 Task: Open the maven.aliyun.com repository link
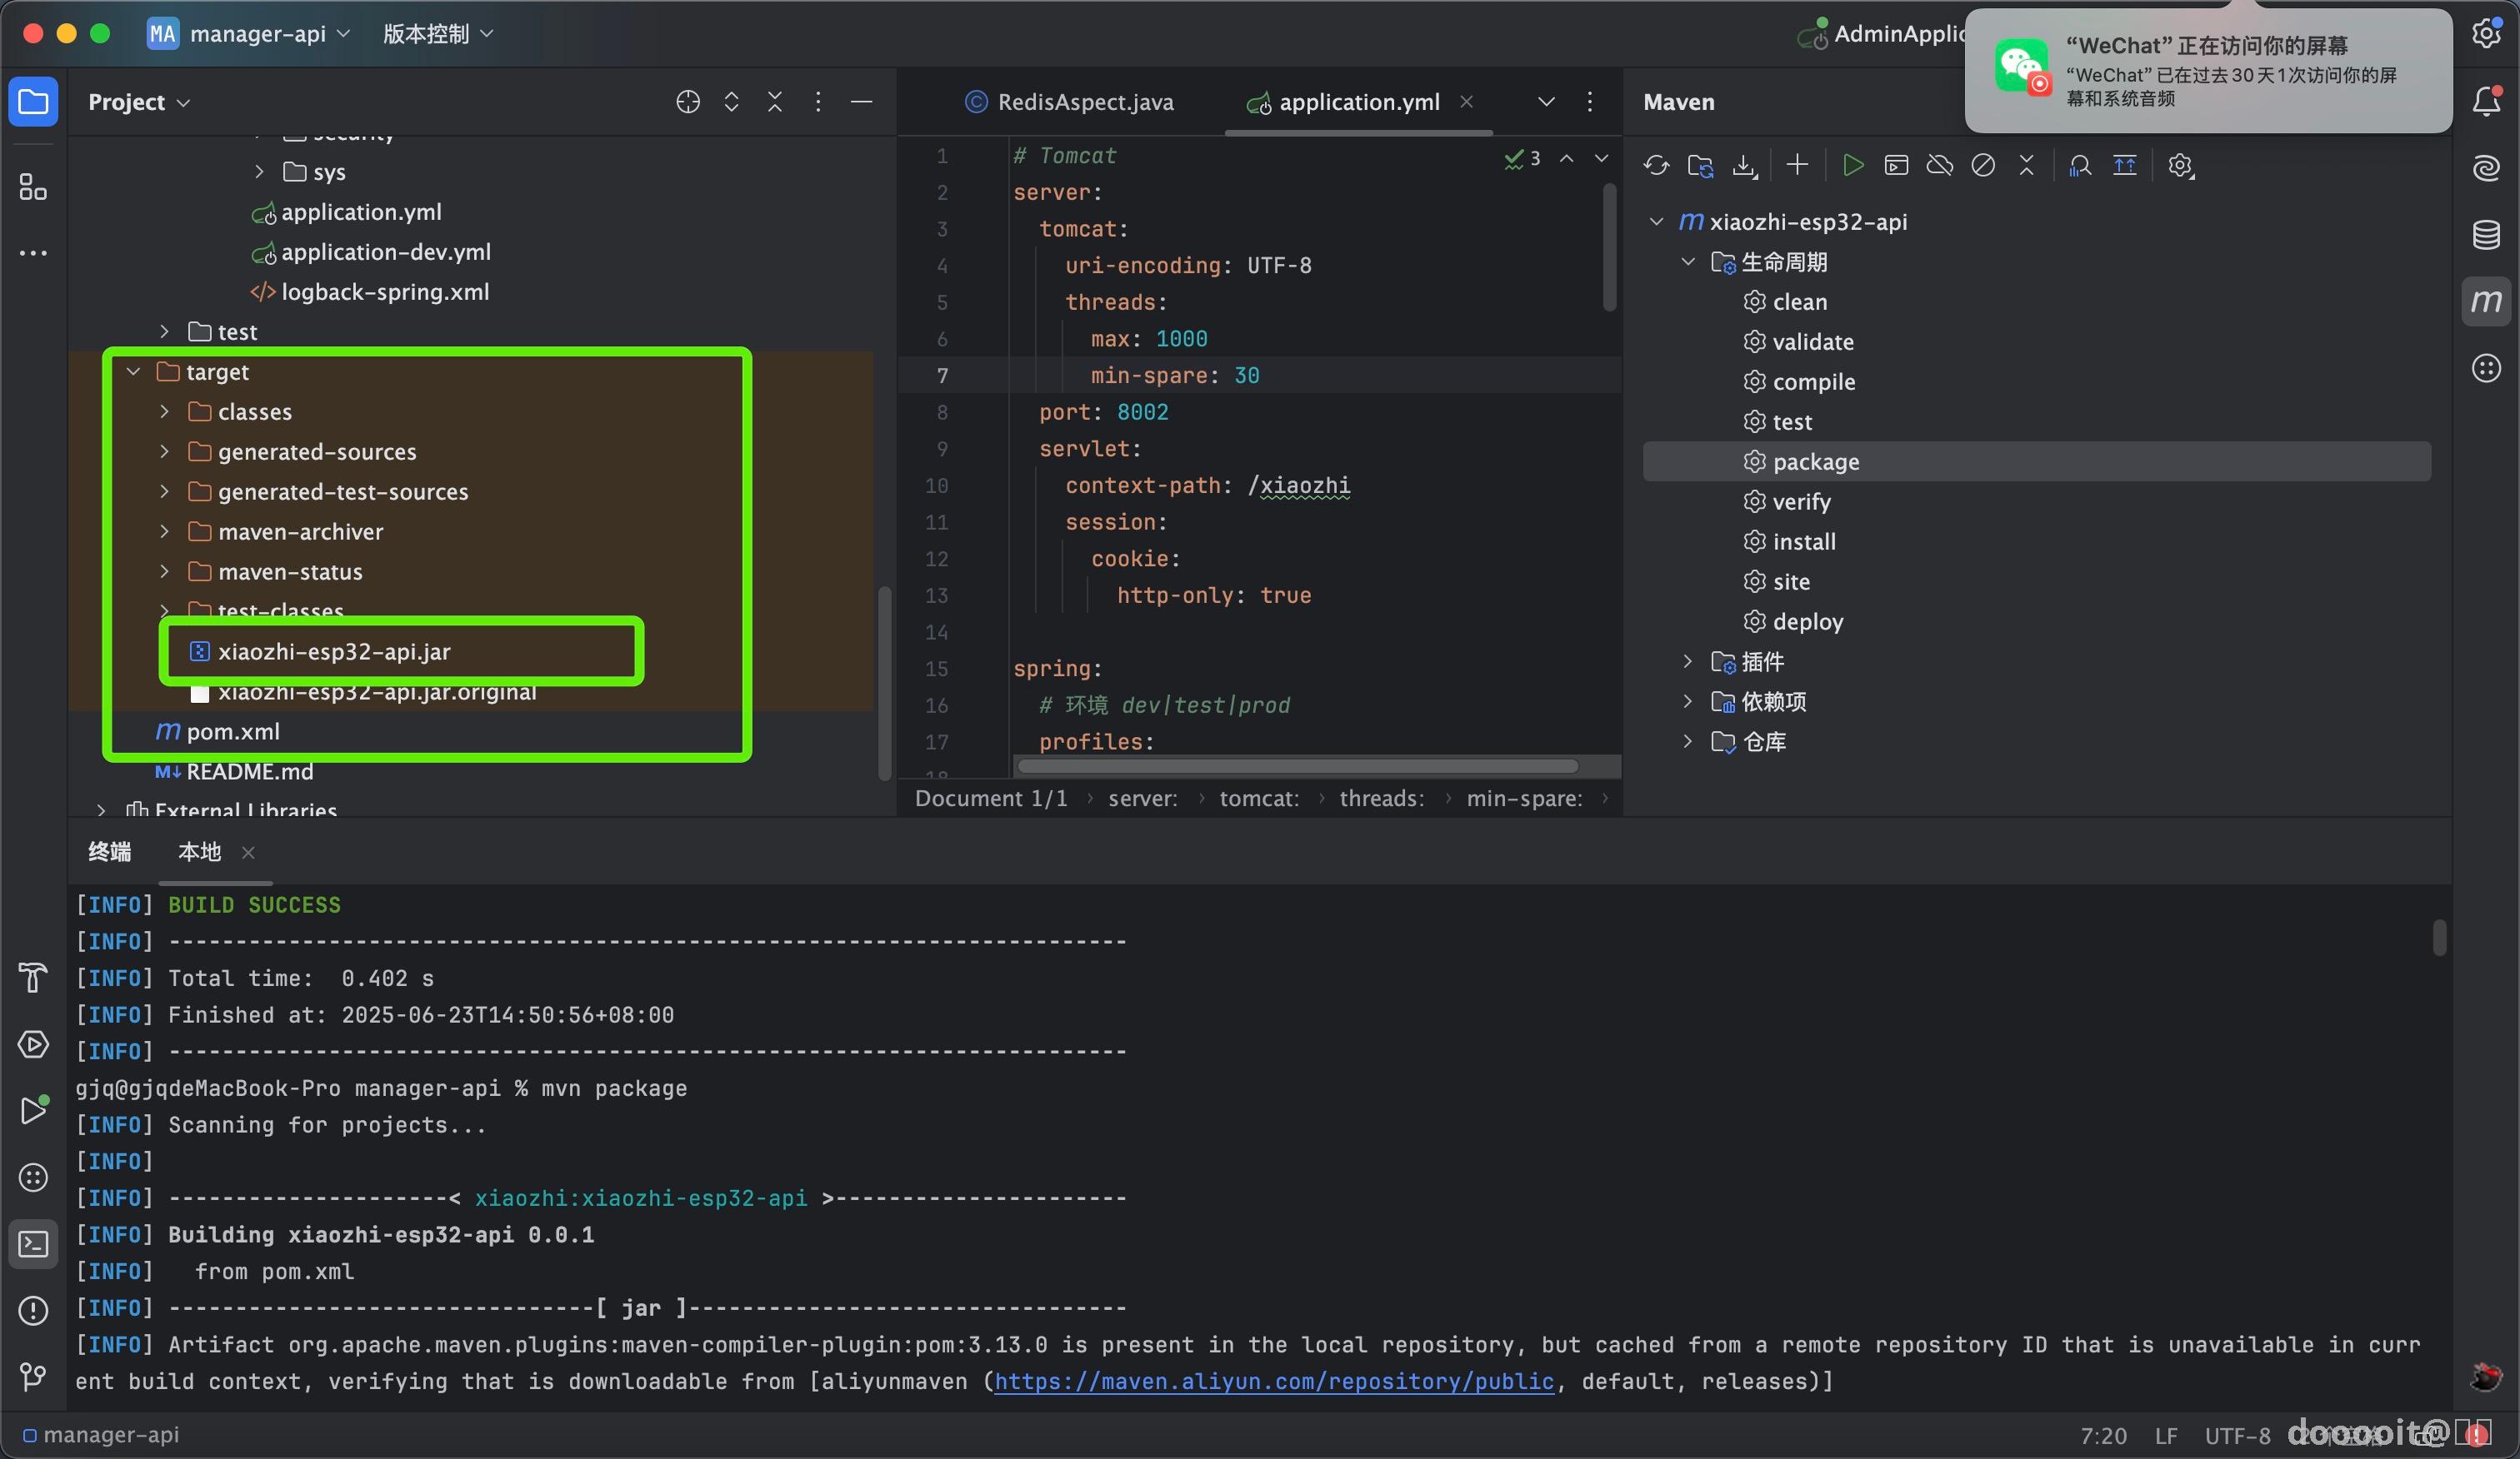tap(1274, 1381)
